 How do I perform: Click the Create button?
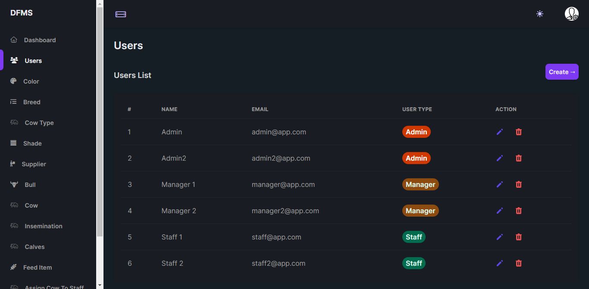click(x=561, y=72)
